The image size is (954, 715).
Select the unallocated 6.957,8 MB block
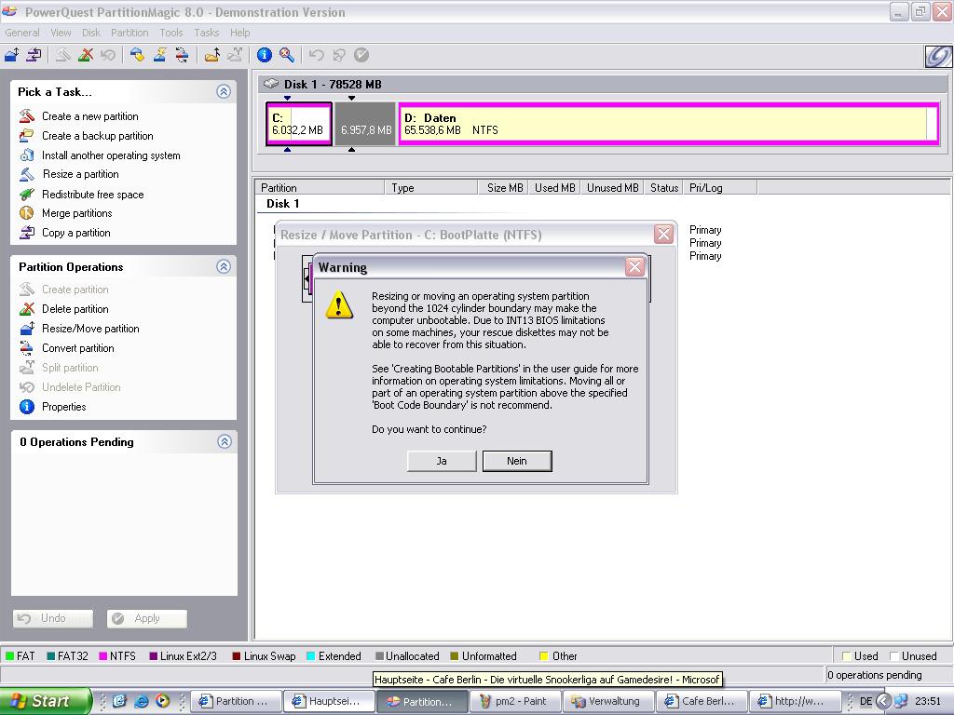(x=365, y=124)
